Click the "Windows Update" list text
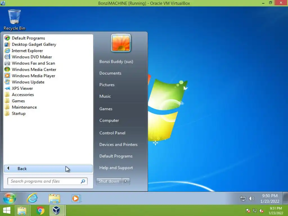The image size is (288, 216). click(28, 82)
